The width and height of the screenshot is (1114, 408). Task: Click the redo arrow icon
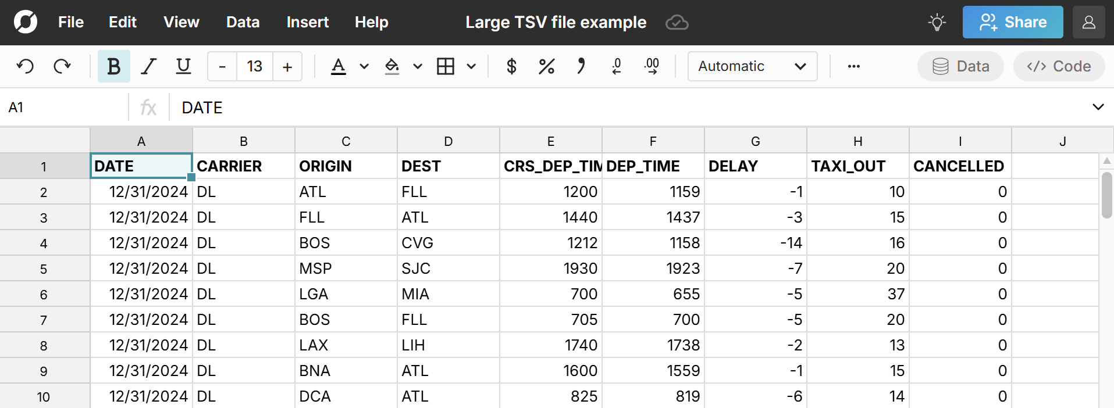[x=62, y=66]
